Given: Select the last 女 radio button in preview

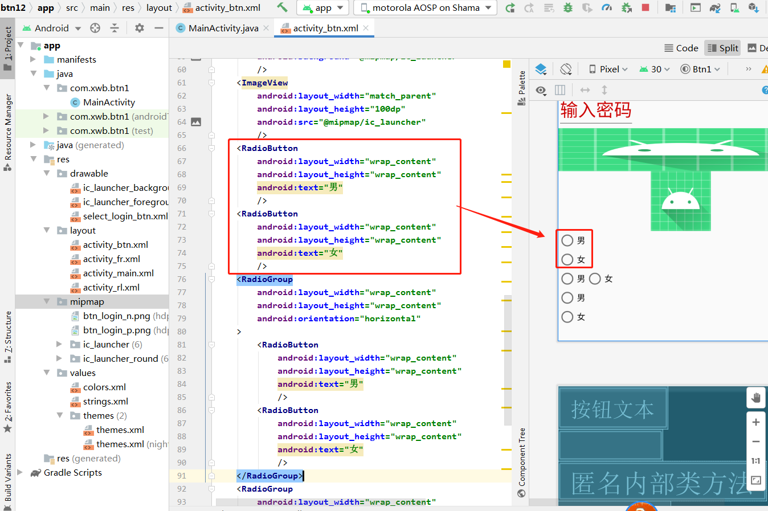Looking at the screenshot, I should (567, 316).
